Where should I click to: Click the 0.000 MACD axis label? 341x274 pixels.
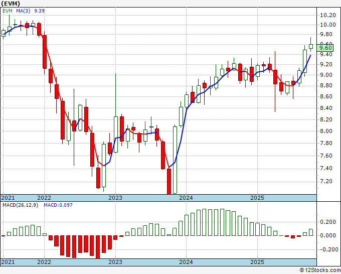tap(328, 235)
